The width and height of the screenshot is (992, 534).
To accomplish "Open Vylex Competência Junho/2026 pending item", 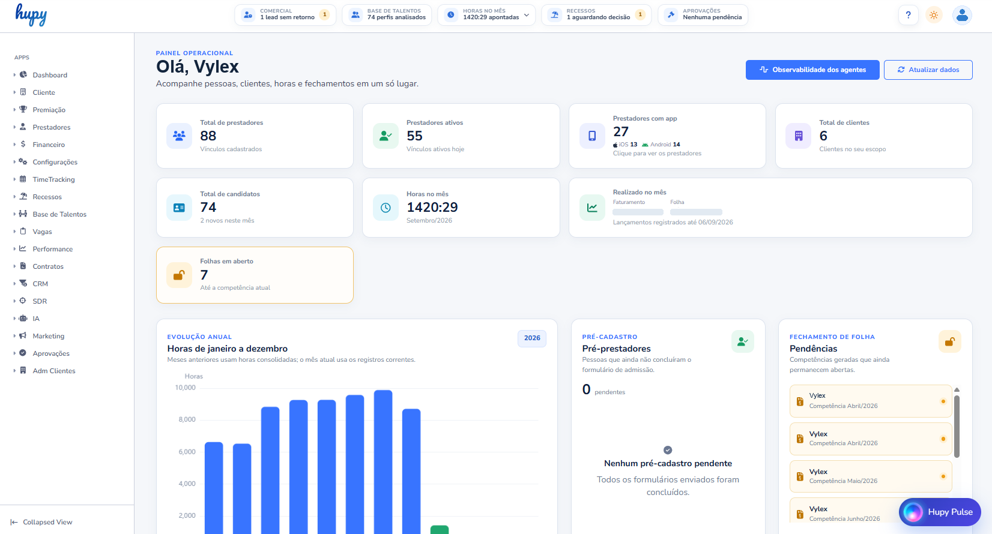I will tap(871, 511).
